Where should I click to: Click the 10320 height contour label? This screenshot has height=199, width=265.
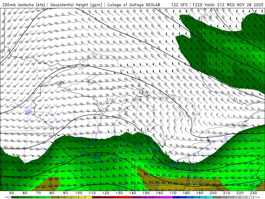[x=196, y=171]
